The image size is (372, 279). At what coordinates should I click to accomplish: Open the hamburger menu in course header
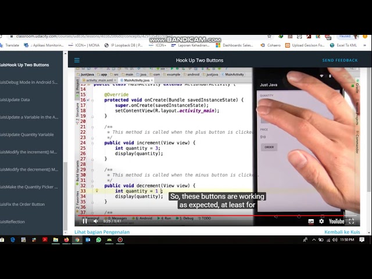[77, 60]
